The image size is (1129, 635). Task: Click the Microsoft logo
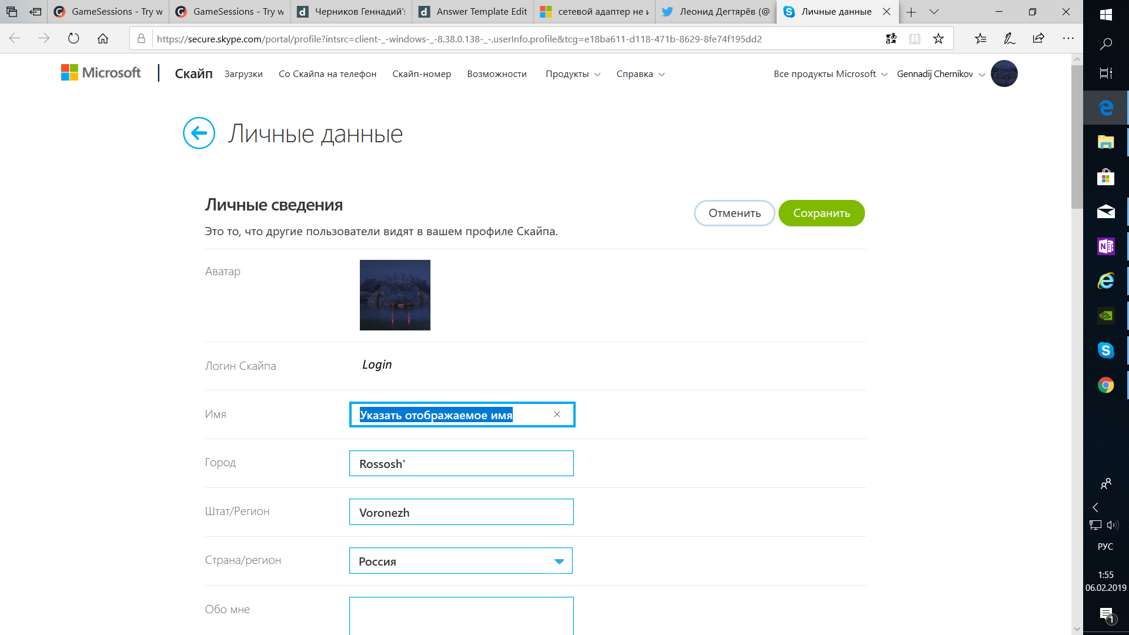[101, 73]
